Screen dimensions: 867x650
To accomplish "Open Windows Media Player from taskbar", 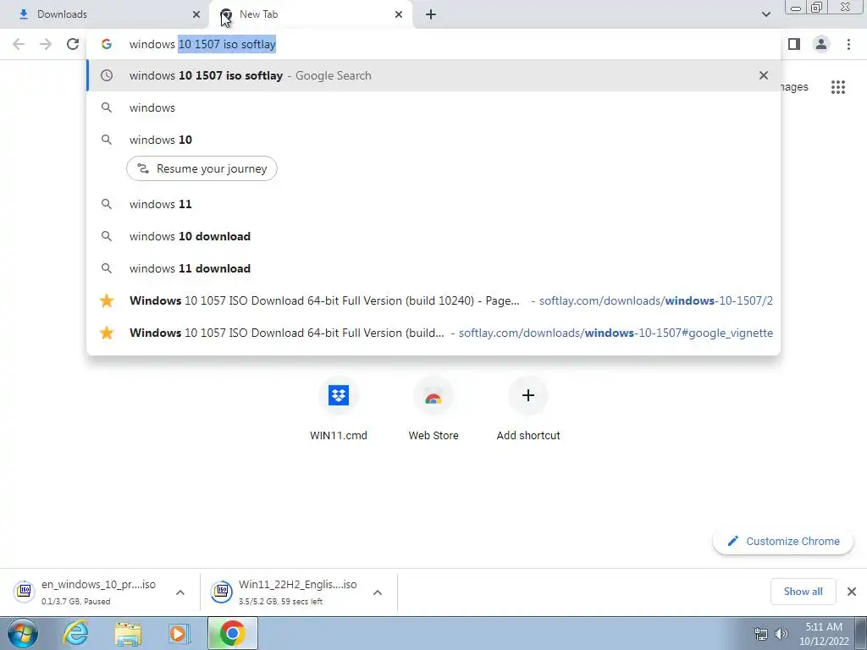I will tap(179, 633).
